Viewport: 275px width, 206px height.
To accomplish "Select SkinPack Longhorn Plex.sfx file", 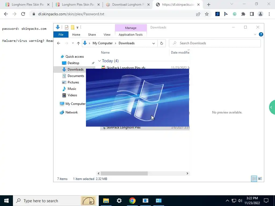I will 126,68.
